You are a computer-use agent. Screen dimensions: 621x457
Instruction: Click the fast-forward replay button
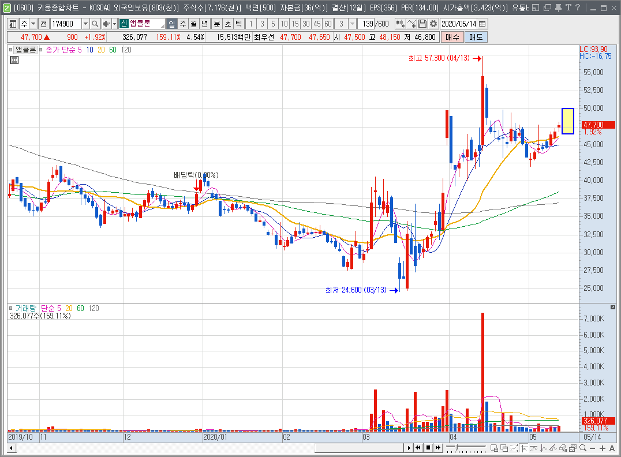(x=437, y=448)
